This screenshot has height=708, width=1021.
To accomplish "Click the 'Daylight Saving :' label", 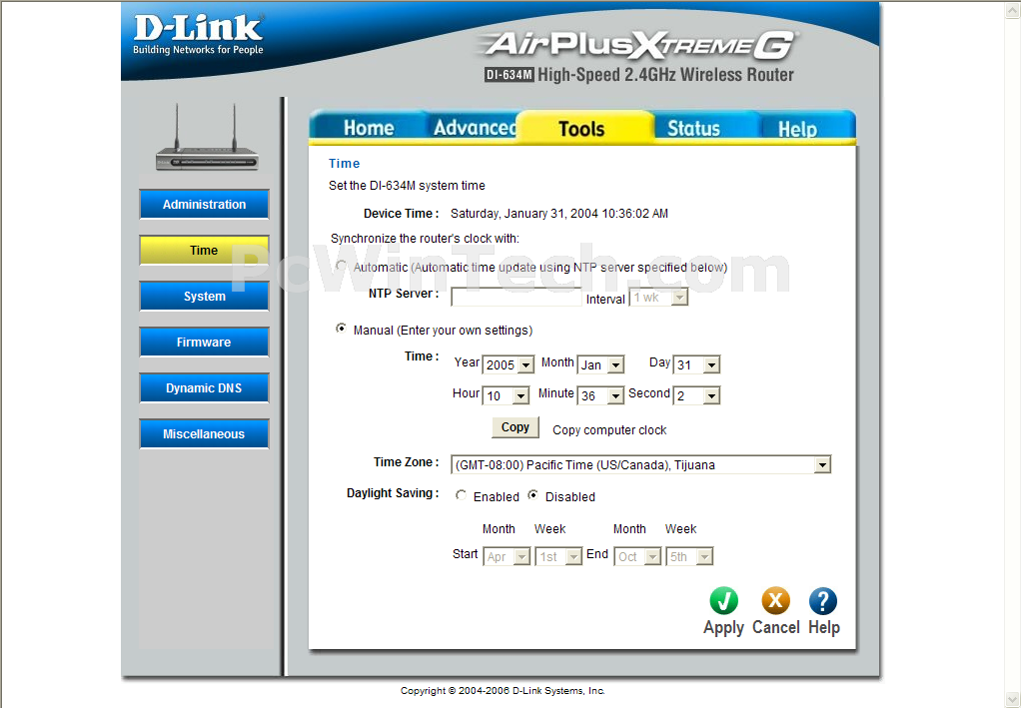I will (393, 493).
